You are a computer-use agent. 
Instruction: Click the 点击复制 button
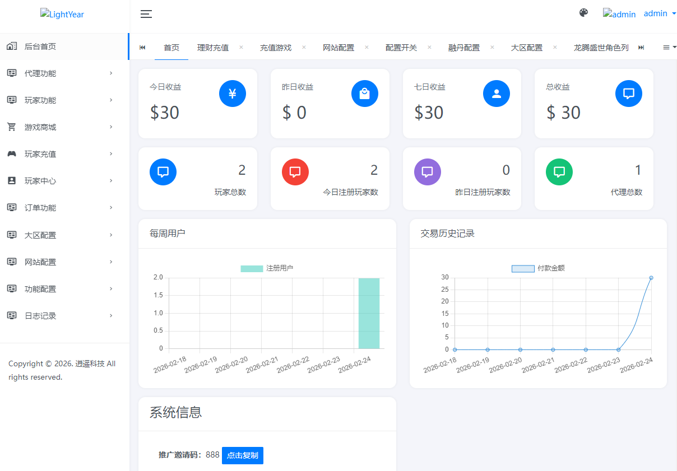243,455
